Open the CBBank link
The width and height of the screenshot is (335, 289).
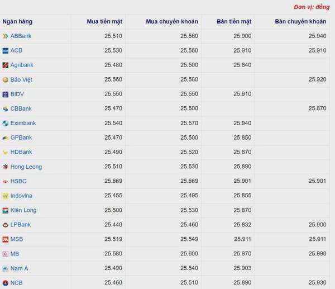click(x=21, y=108)
